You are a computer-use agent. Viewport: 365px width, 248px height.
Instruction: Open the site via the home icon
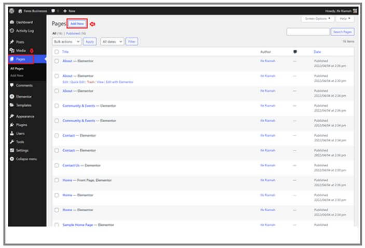tap(20, 11)
